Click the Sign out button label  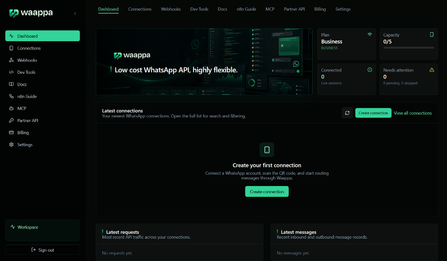[46, 250]
